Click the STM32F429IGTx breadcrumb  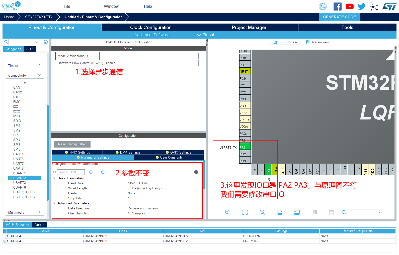click(x=39, y=17)
